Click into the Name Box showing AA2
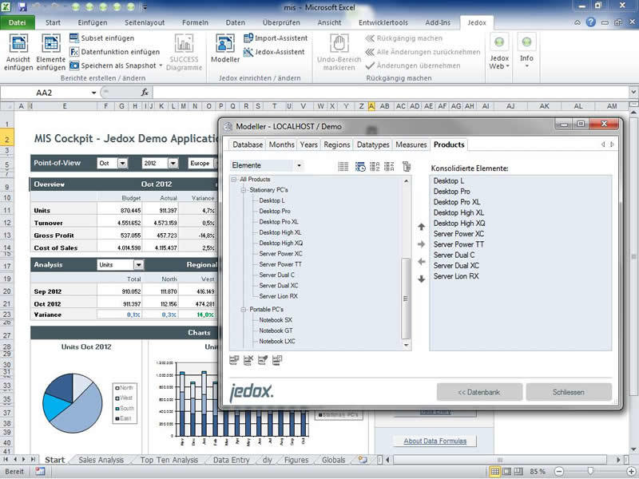 (x=44, y=93)
